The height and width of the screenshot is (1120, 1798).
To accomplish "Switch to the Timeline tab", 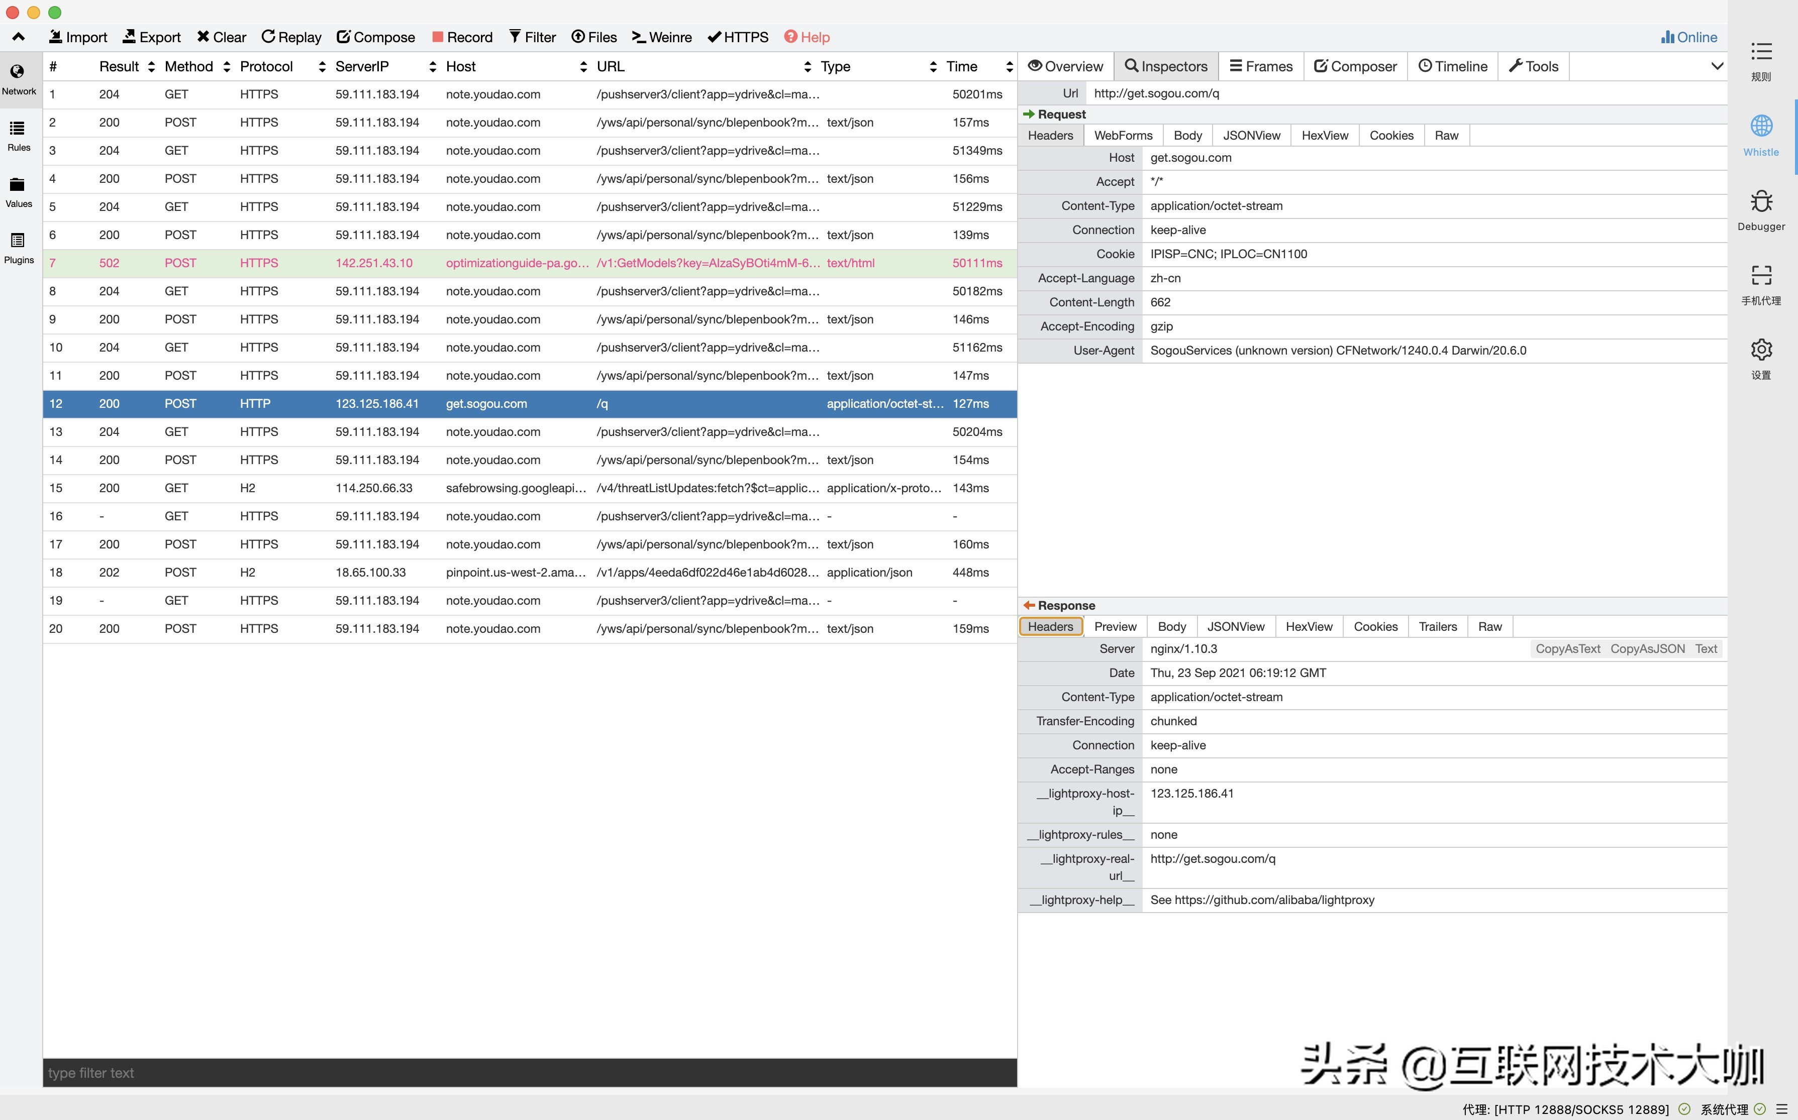I will [1452, 67].
